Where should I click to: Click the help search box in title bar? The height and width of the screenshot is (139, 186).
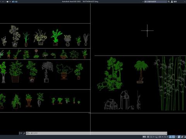[x=155, y=2]
